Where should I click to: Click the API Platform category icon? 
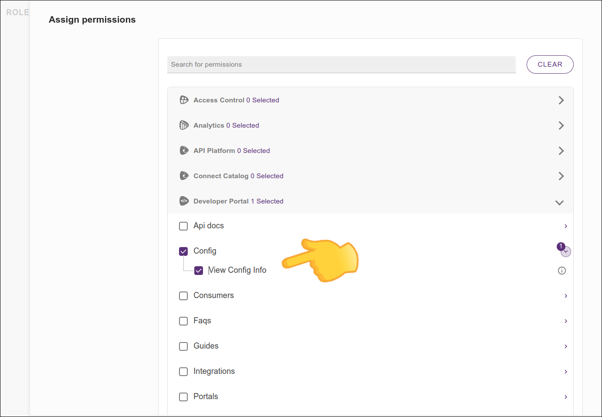184,151
